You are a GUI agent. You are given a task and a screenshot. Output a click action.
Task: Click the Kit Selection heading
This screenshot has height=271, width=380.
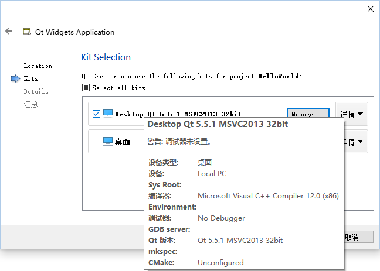click(106, 57)
